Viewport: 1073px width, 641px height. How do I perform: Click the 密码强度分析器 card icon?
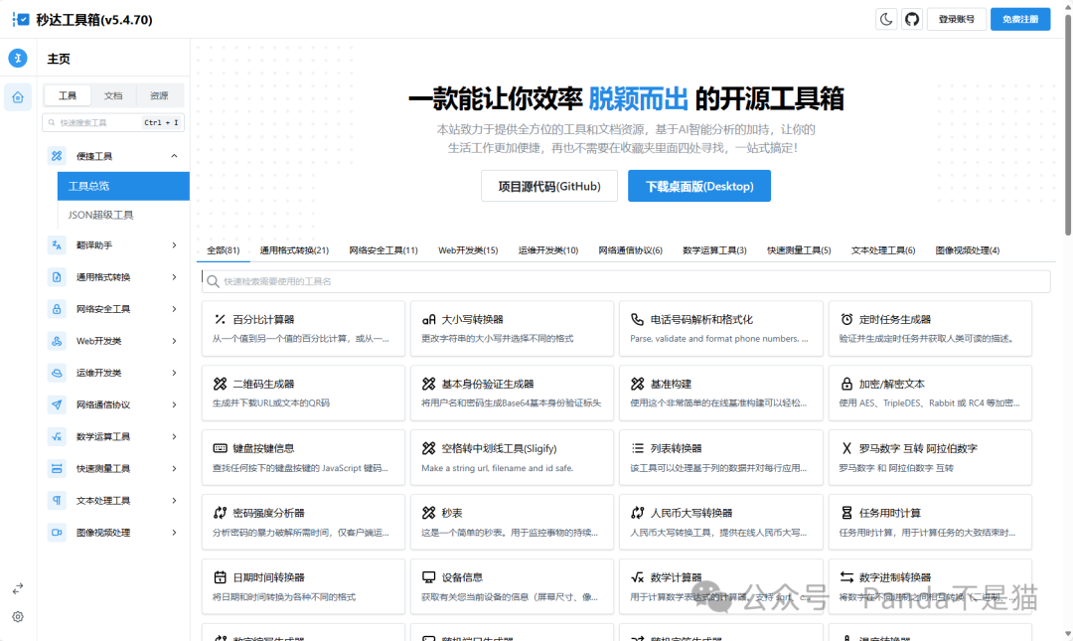click(220, 512)
